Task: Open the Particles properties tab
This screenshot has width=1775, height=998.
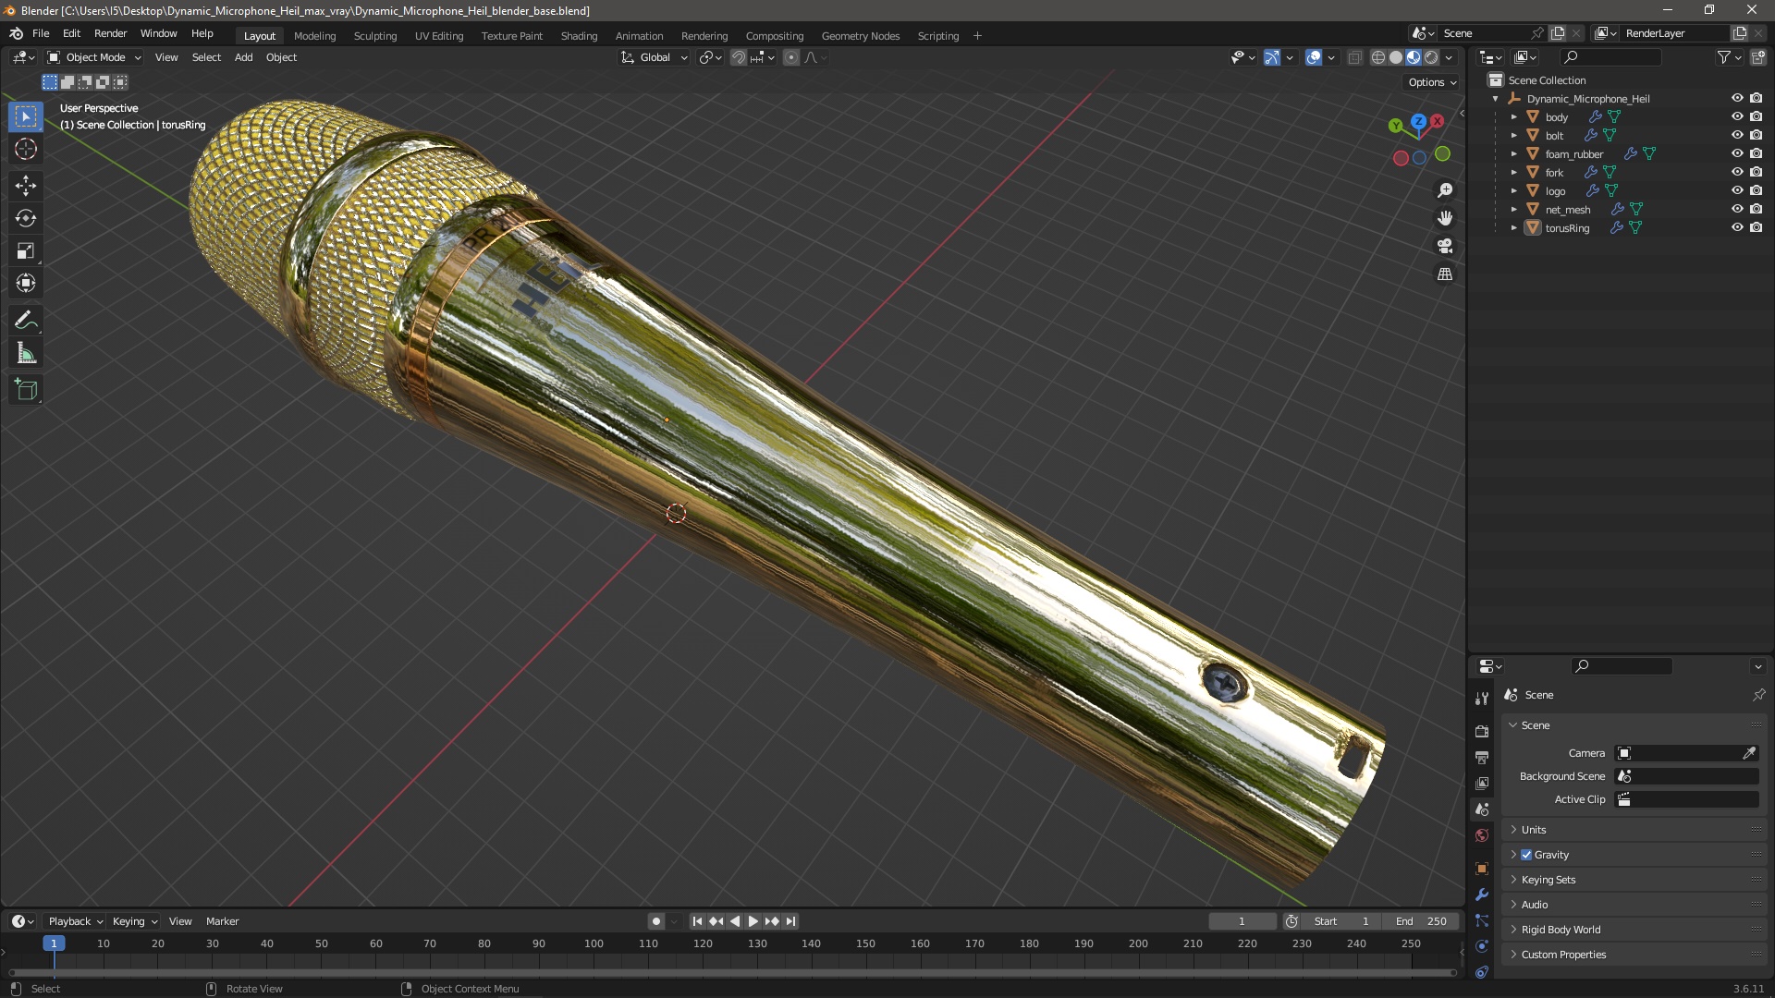Action: tap(1482, 920)
